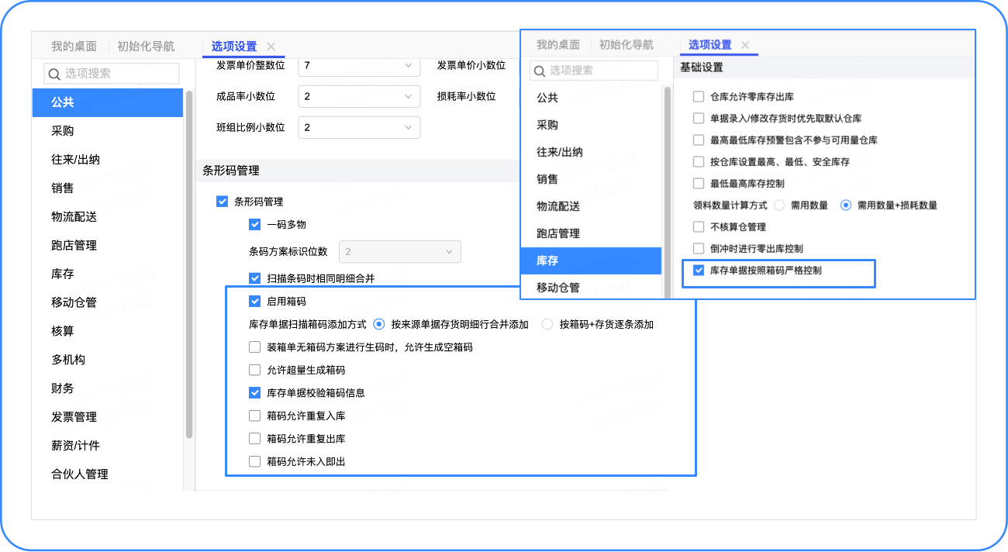The width and height of the screenshot is (1008, 552).
Task: Choose 需用数量 radio option
Action: pyautogui.click(x=778, y=205)
